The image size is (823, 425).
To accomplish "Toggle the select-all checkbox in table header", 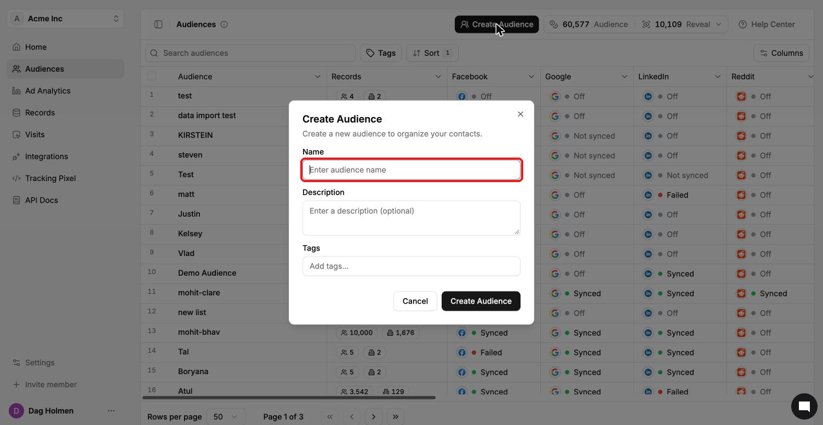I will pos(152,77).
